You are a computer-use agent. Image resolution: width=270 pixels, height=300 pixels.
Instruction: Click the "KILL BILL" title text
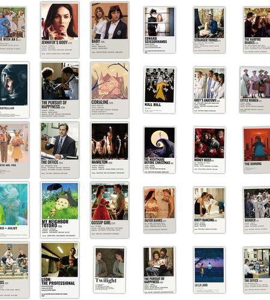(153, 104)
